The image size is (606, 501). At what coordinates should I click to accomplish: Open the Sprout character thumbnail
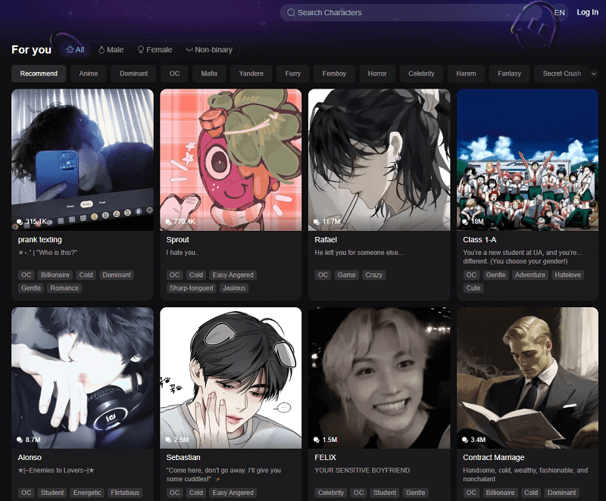[231, 160]
